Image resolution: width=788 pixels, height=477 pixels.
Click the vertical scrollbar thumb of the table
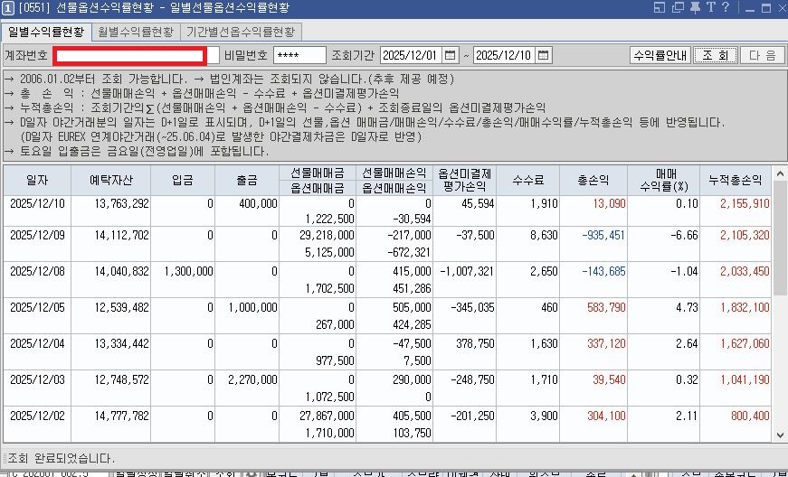[x=780, y=238]
